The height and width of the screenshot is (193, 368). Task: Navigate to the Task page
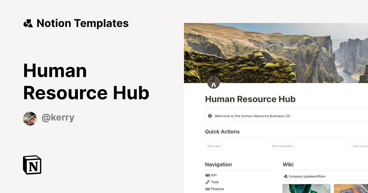click(215, 182)
